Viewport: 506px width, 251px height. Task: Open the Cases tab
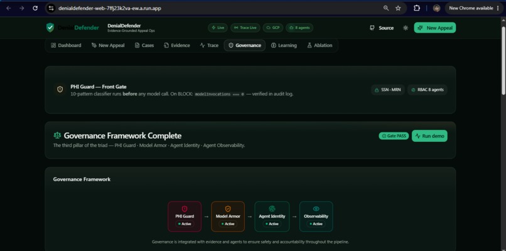click(144, 45)
